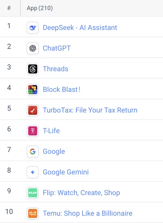This screenshot has width=163, height=223.
Task: Click the # rank column header
Action: pos(9,8)
